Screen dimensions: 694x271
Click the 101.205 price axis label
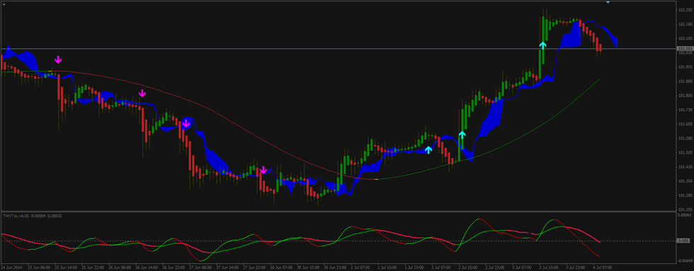[685, 210]
